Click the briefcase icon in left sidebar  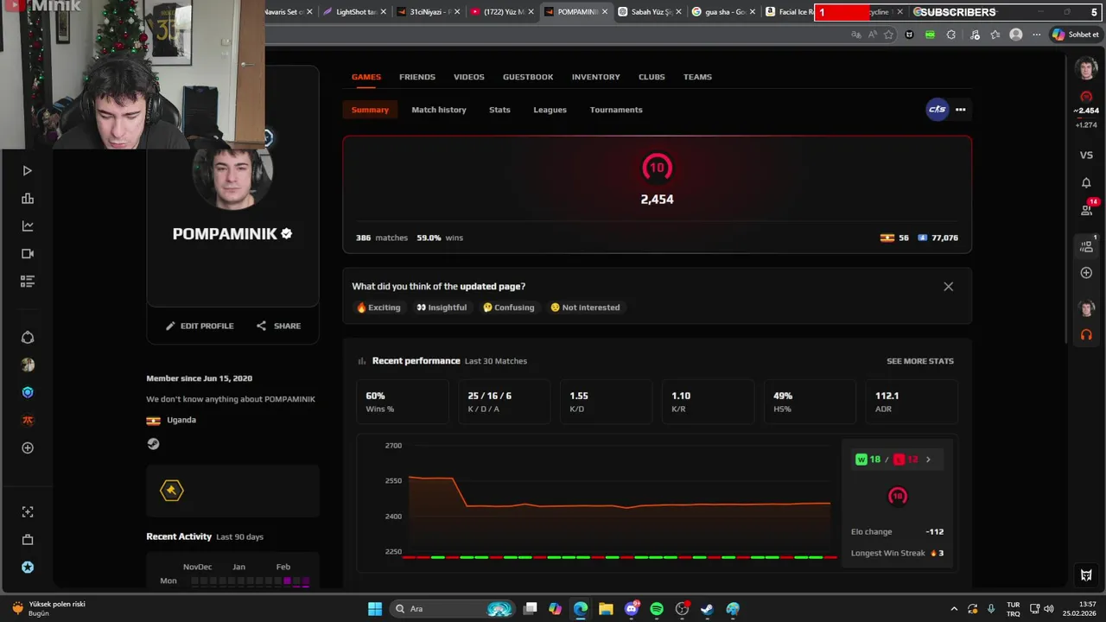coord(28,540)
